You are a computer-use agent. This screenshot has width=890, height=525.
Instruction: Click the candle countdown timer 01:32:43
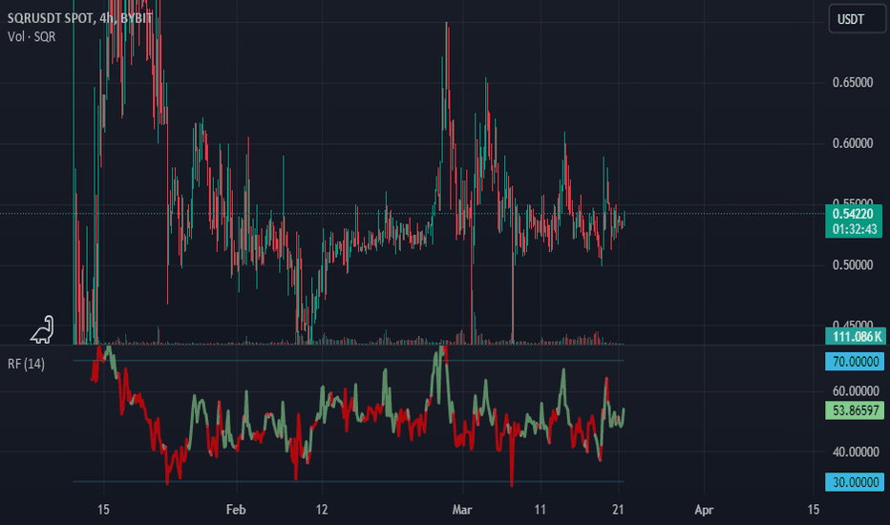coord(853,229)
